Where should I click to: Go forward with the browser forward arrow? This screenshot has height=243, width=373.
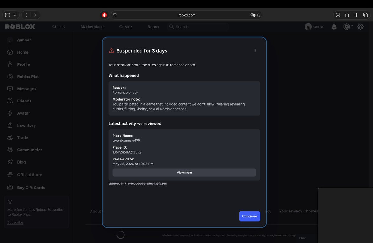click(x=35, y=15)
